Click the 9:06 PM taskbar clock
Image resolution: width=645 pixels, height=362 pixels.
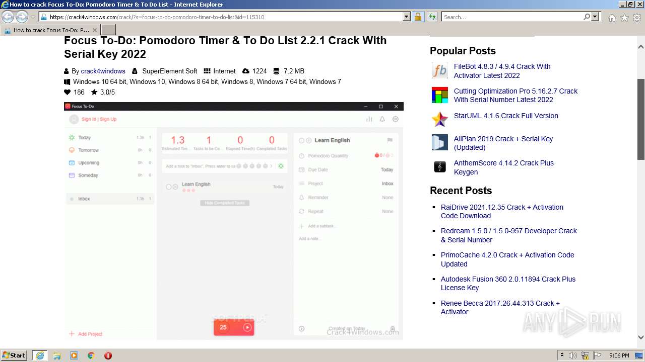pyautogui.click(x=619, y=355)
